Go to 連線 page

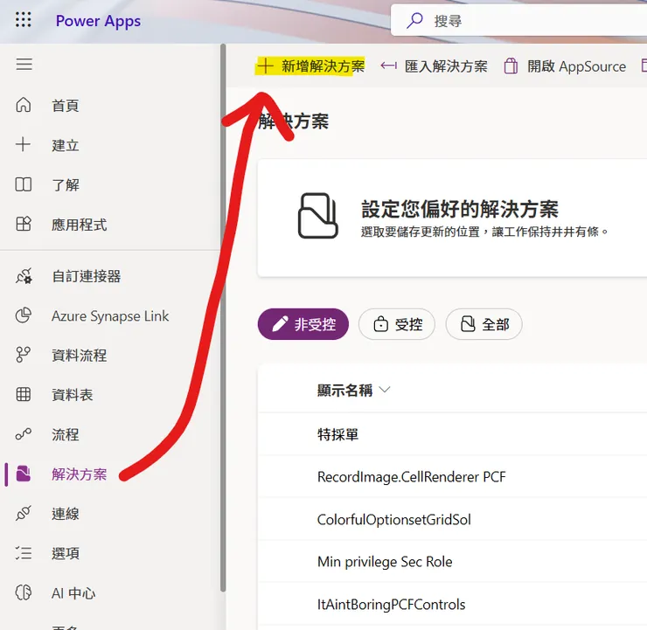(66, 514)
